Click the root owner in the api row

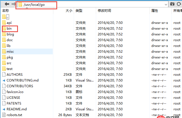[177, 23]
